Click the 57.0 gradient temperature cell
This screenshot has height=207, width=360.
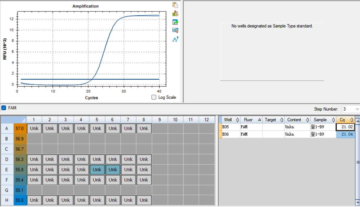tap(20, 128)
